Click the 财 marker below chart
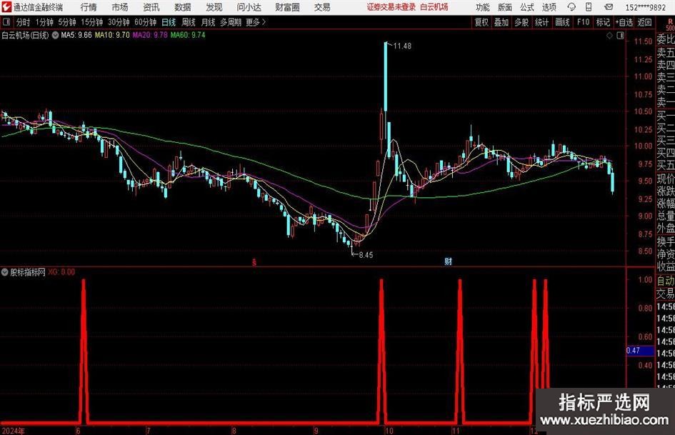Screen dimensions: 675x435 point(448,261)
